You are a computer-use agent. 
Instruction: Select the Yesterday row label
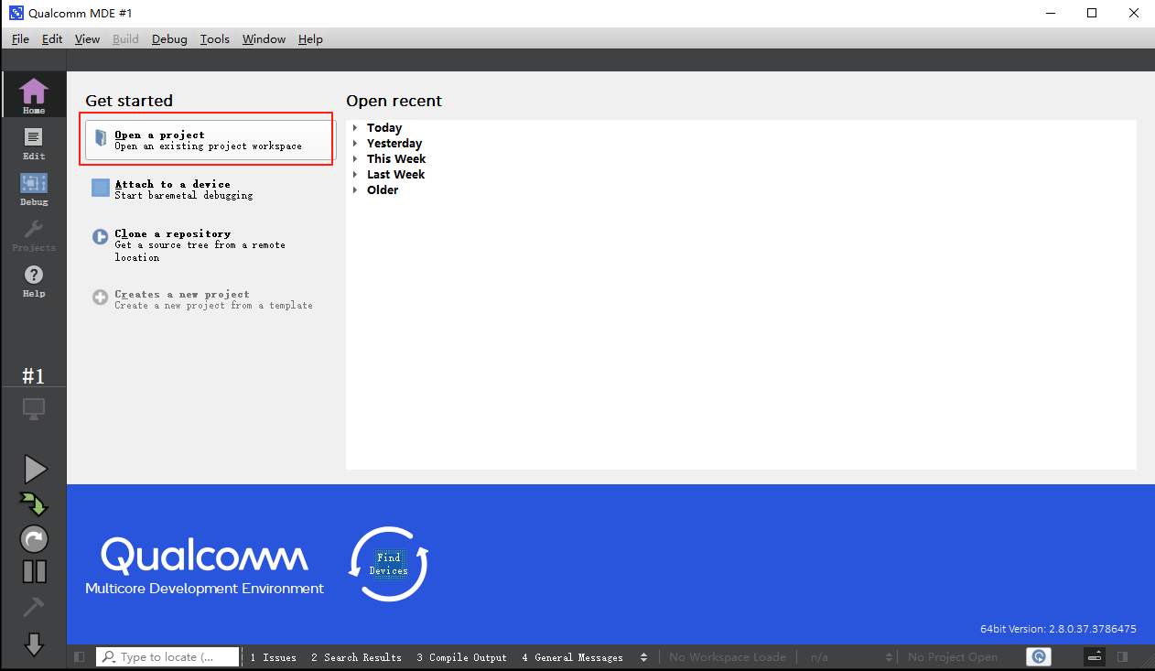tap(394, 144)
